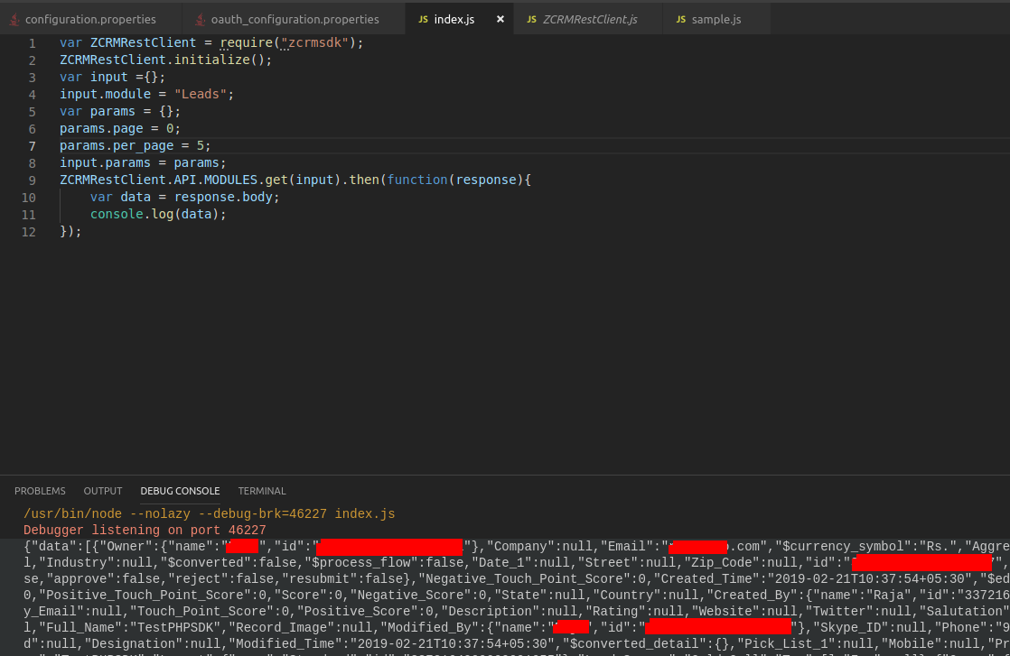The height and width of the screenshot is (656, 1010).
Task: Select the DEBUG CONSOLE panel tab
Action: click(x=181, y=491)
